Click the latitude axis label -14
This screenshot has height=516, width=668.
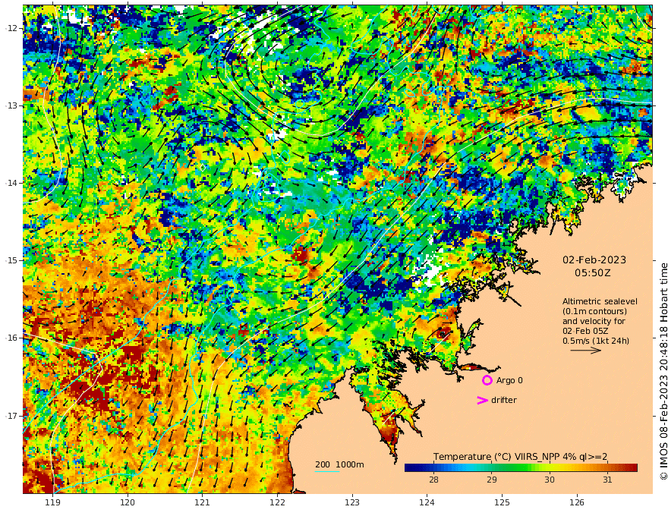(x=11, y=183)
